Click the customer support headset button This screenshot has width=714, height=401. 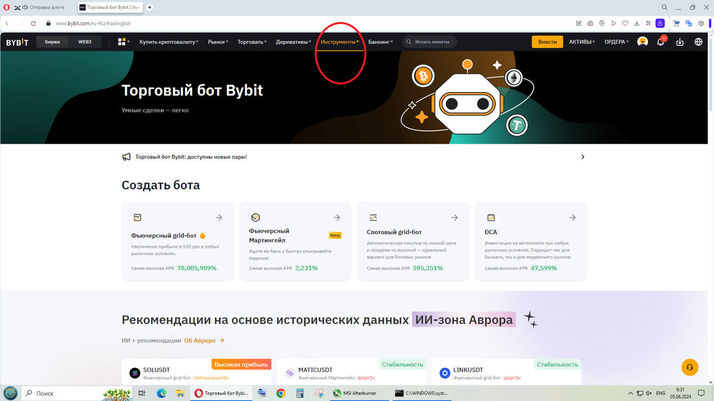(x=689, y=367)
